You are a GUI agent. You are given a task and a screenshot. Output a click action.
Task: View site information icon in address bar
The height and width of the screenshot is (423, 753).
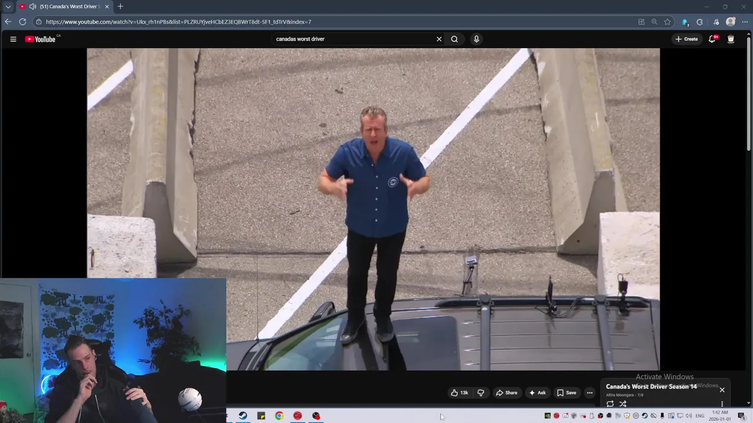click(x=38, y=22)
